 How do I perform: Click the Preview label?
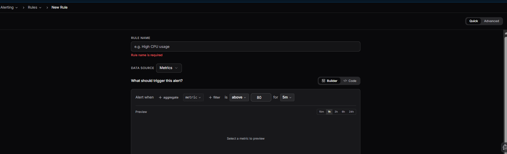click(141, 112)
